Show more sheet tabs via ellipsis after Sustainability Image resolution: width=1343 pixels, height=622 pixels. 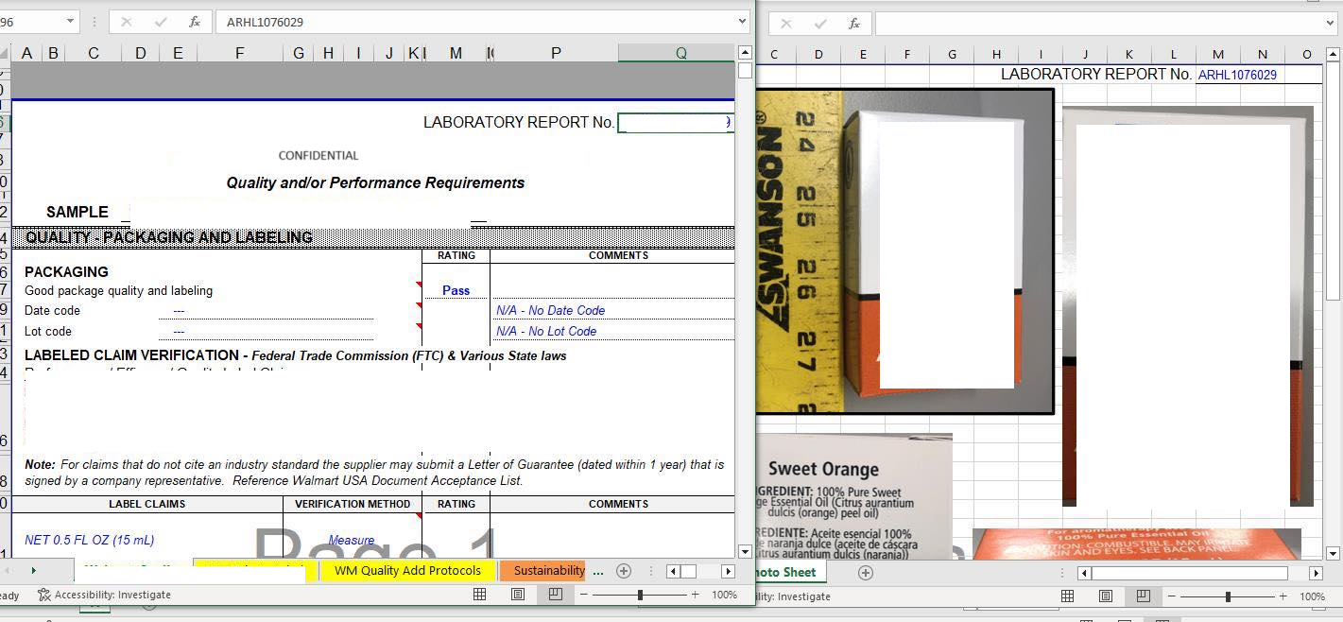pyautogui.click(x=597, y=571)
